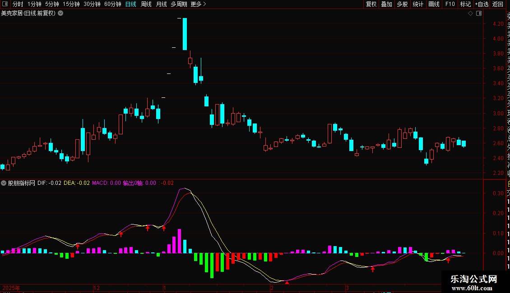
Task: Click the MACD: 0.00 value
Action: tap(107, 183)
